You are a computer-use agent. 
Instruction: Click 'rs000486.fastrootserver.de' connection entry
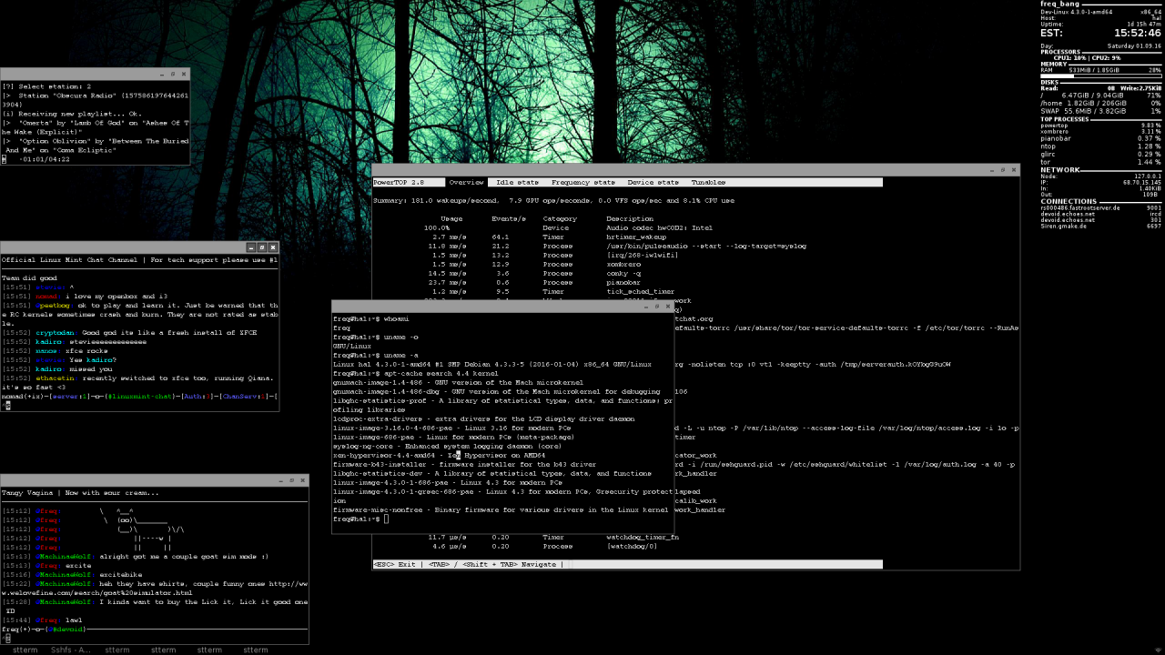pyautogui.click(x=1080, y=207)
